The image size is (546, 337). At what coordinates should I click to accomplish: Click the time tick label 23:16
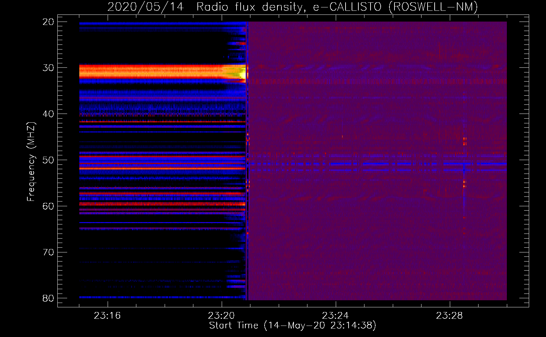coord(107,316)
